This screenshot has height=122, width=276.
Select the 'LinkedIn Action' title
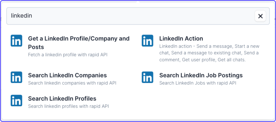pos(181,38)
